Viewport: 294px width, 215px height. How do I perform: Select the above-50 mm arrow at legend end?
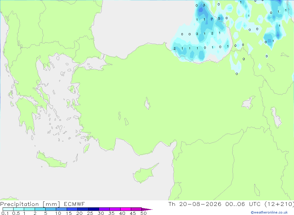pyautogui.click(x=147, y=209)
